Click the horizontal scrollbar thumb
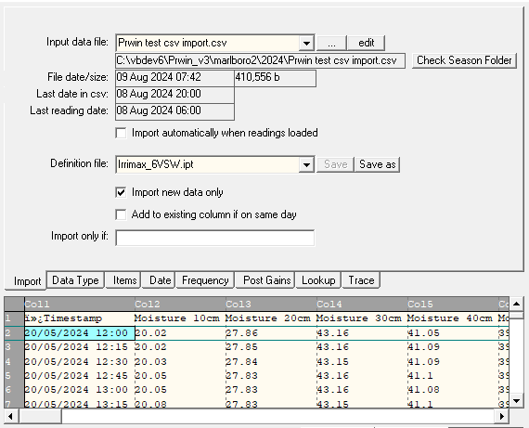This screenshot has height=428, width=529. [40, 417]
